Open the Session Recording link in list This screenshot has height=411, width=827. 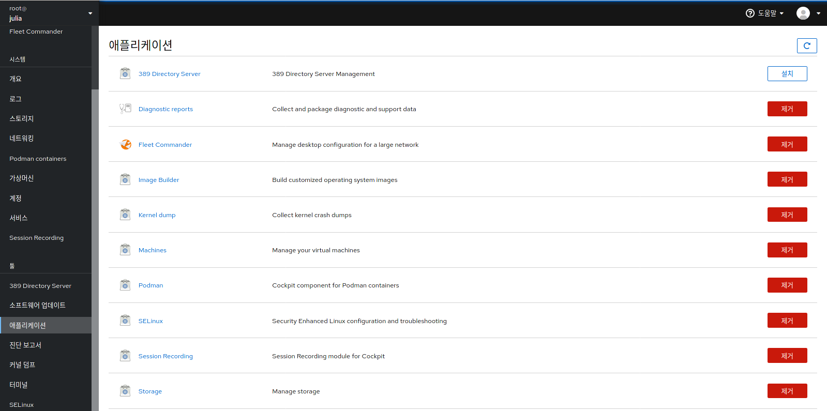pos(166,356)
